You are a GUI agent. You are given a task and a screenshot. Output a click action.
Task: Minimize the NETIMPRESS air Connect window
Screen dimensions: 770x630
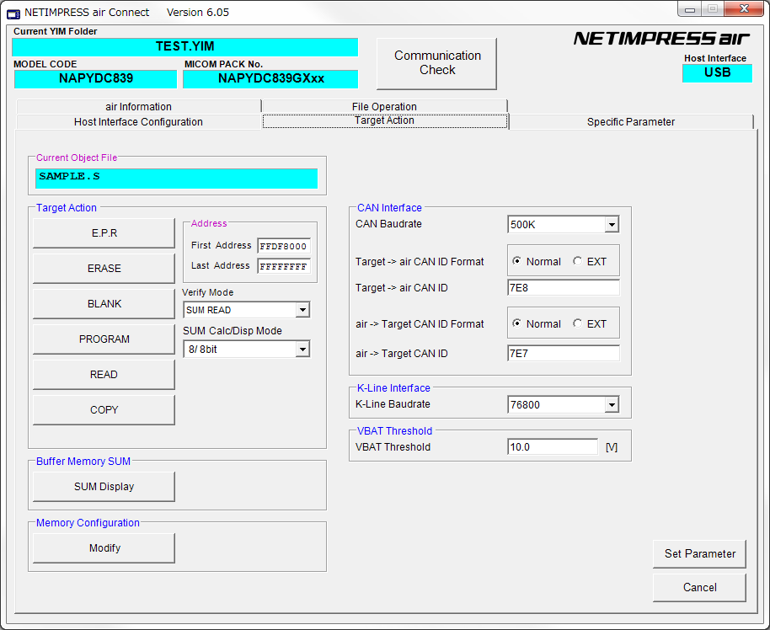pos(690,9)
